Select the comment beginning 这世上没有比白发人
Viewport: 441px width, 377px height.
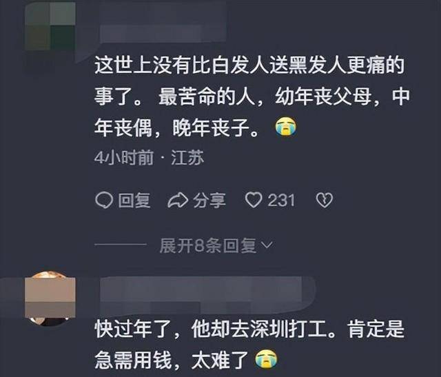(252, 97)
